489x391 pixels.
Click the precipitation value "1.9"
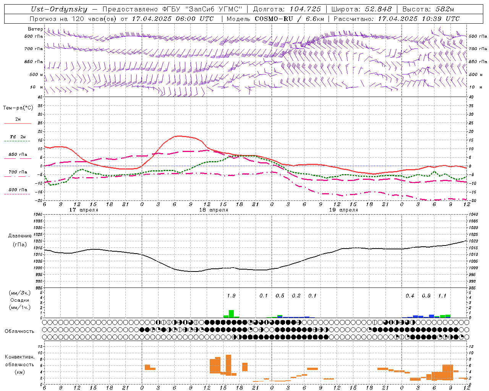(x=231, y=296)
